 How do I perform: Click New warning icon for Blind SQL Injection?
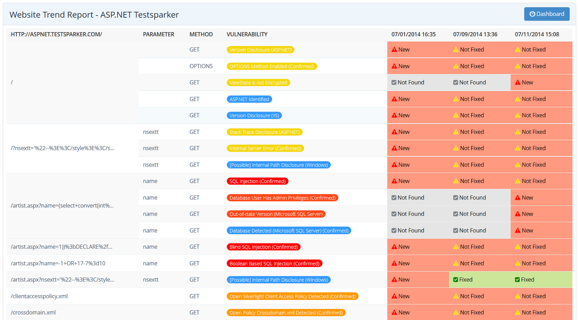pyautogui.click(x=394, y=247)
